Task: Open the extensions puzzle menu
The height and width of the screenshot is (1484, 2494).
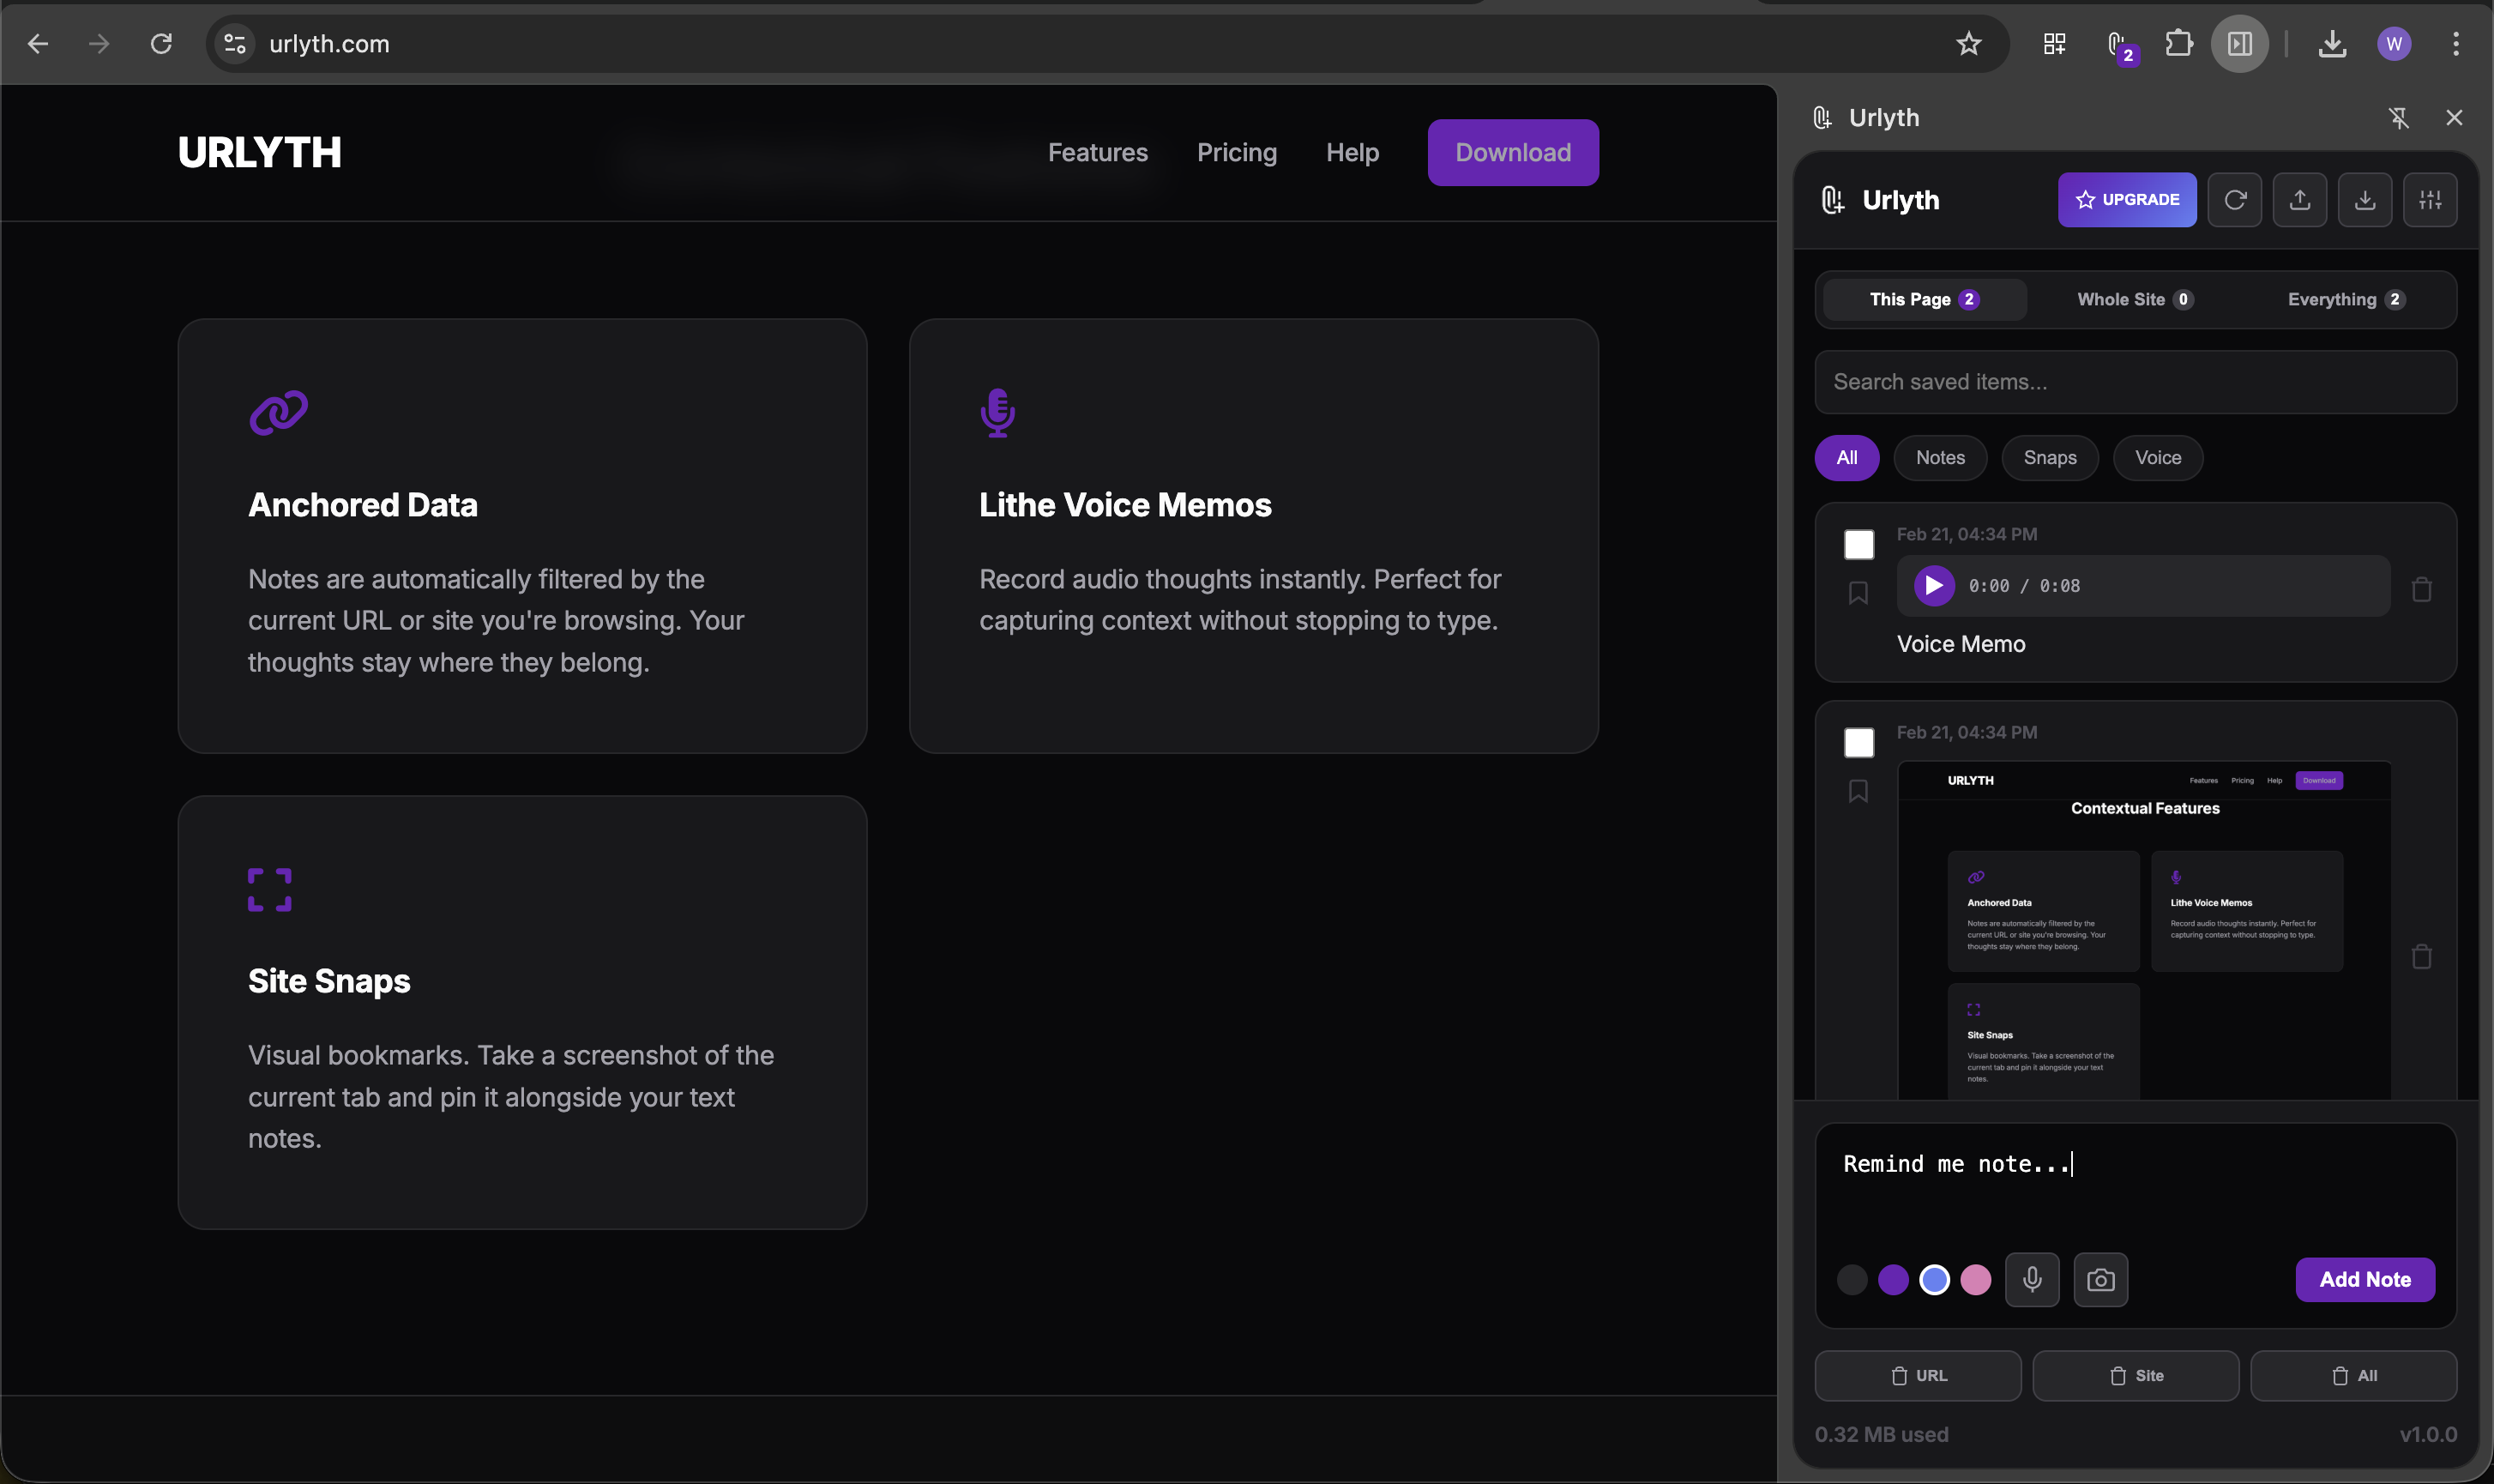Action: tap(2179, 43)
